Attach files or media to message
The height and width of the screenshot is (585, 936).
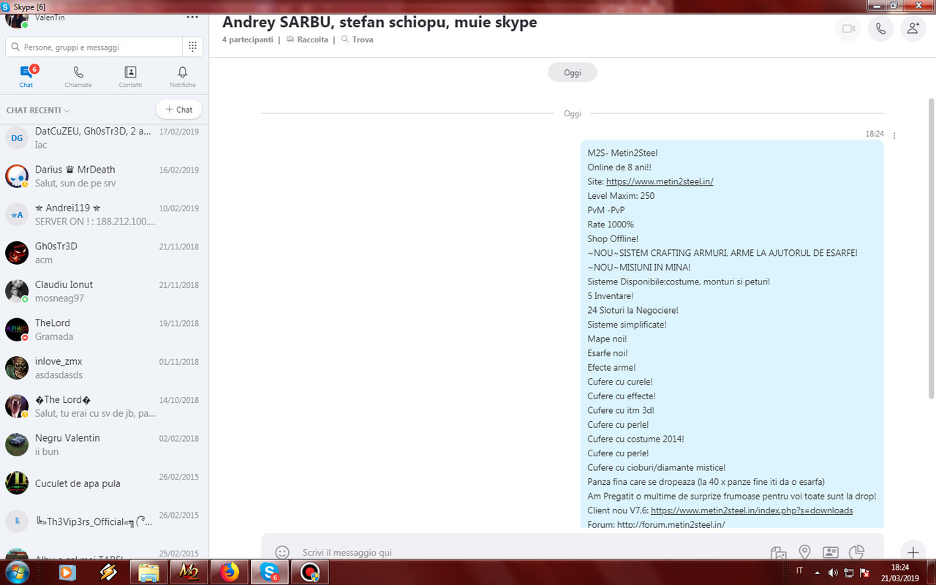click(778, 553)
